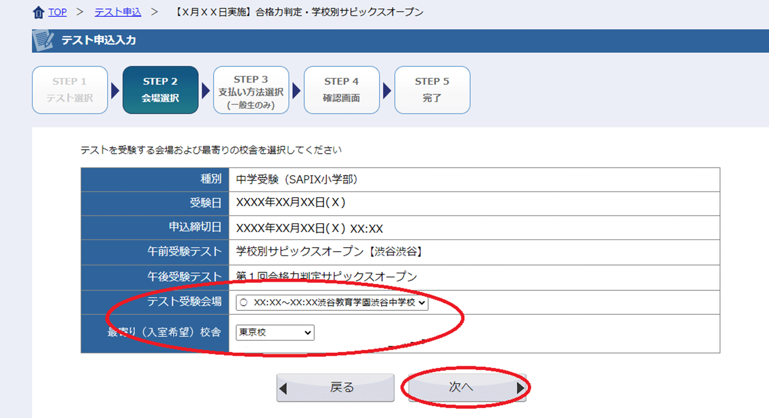This screenshot has height=418, width=769.
Task: Expand the 最寄り校舎 dropdown showing 東京校
Action: [x=275, y=332]
